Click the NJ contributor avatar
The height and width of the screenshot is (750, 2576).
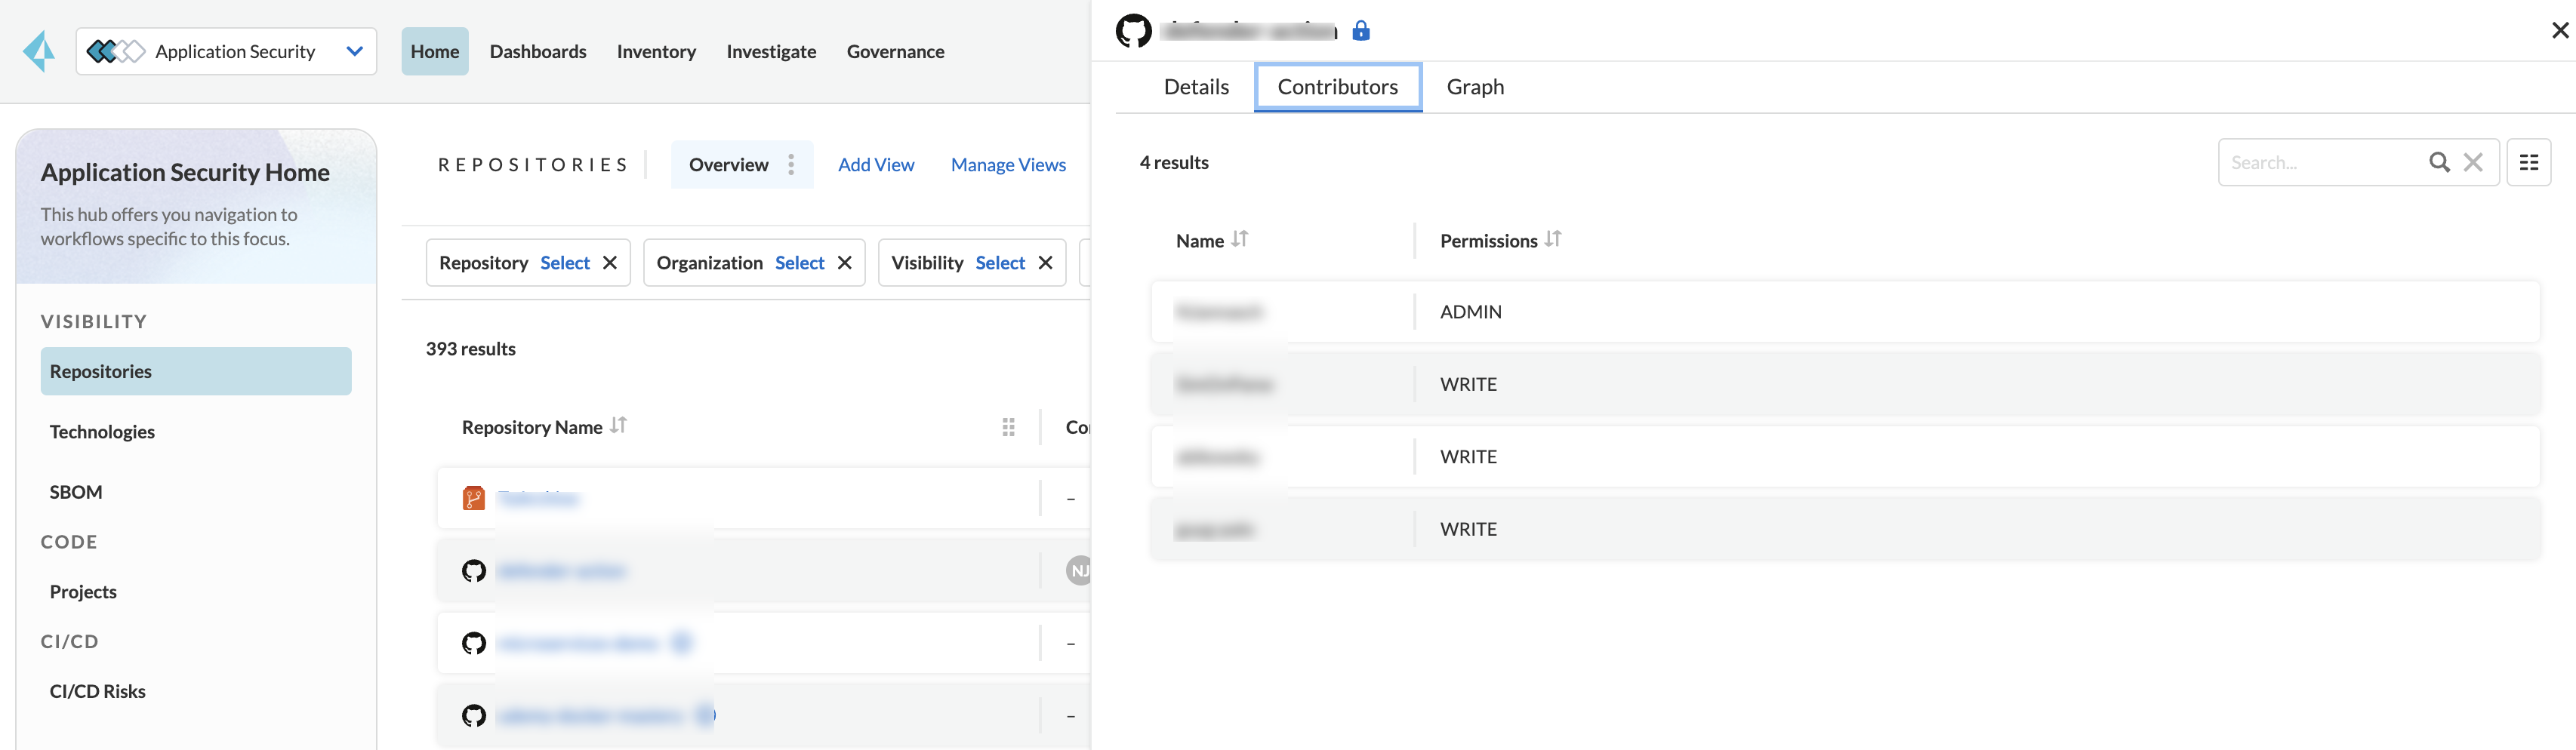pyautogui.click(x=1079, y=571)
